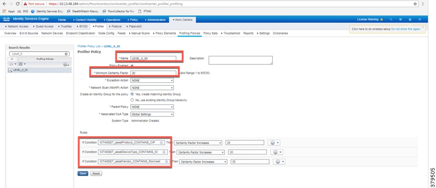
Task: Click the Description text box
Action: tap(241, 60)
